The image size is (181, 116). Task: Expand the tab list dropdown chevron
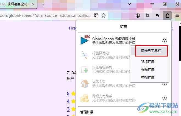[x=129, y=4]
